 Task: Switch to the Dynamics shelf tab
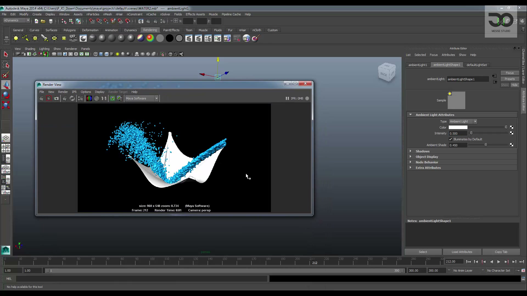pos(130,30)
